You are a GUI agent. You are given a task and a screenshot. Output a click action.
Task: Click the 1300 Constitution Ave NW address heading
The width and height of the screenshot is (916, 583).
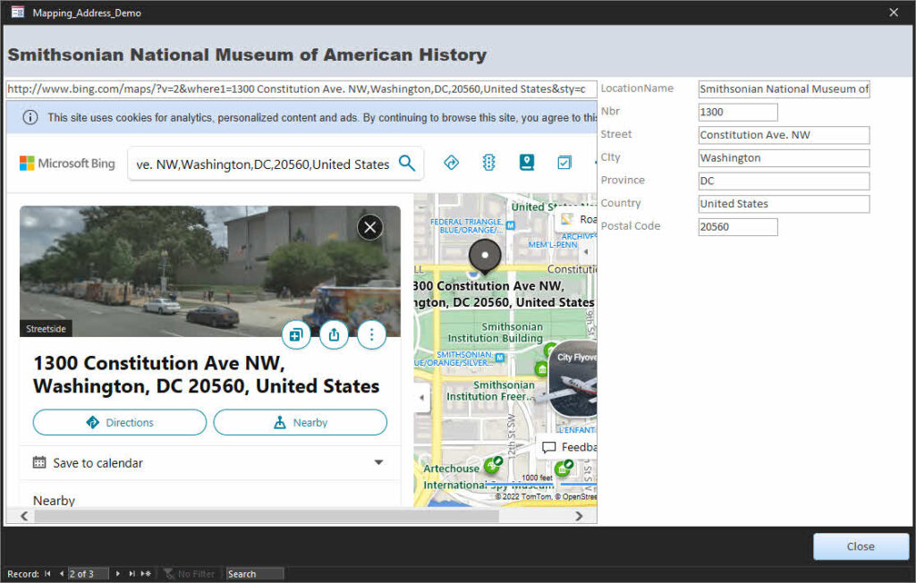(207, 375)
